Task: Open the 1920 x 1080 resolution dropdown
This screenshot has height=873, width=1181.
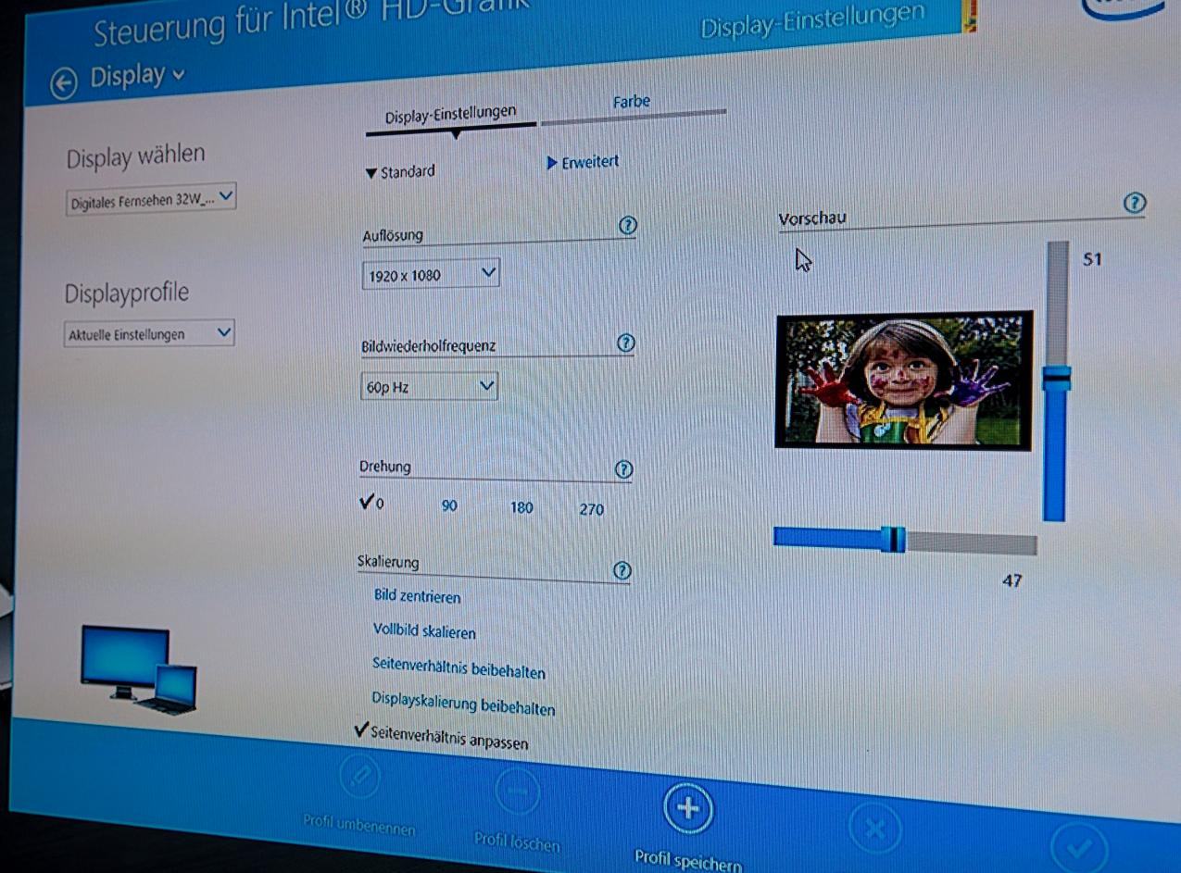Action: [432, 275]
